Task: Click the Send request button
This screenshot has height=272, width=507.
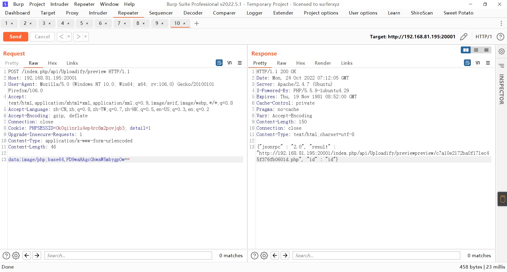Action: [x=16, y=37]
